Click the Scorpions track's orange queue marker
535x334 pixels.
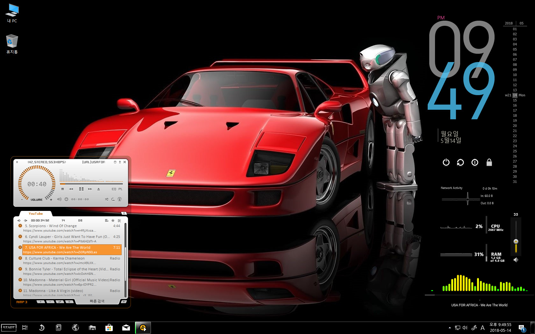(x=20, y=226)
